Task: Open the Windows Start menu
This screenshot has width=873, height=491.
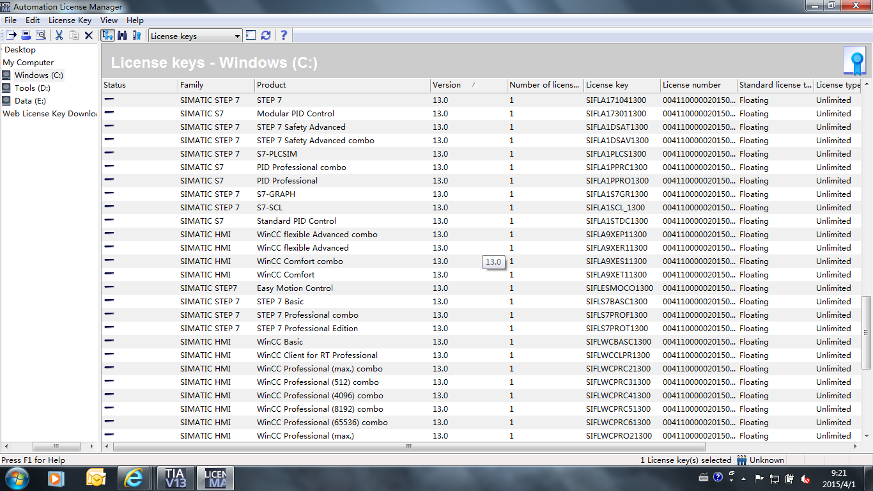Action: [x=16, y=478]
